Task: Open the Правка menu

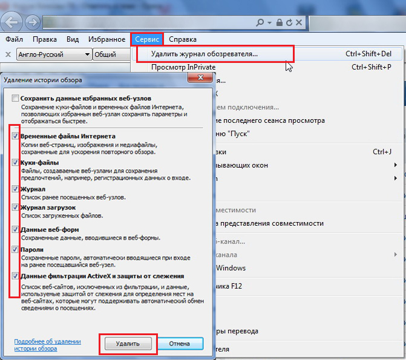Action: [x=45, y=39]
